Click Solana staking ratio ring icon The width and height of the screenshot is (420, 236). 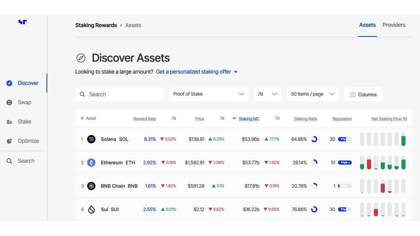click(x=314, y=139)
